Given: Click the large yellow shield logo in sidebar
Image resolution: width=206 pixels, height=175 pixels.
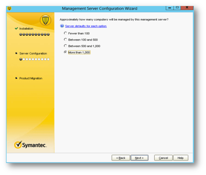Looking at the screenshot, I should (x=46, y=21).
